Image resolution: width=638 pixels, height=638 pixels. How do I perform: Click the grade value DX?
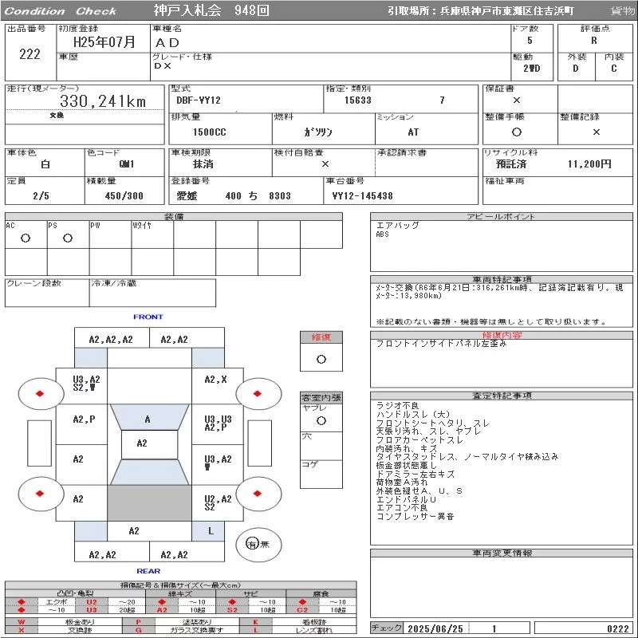pyautogui.click(x=163, y=65)
